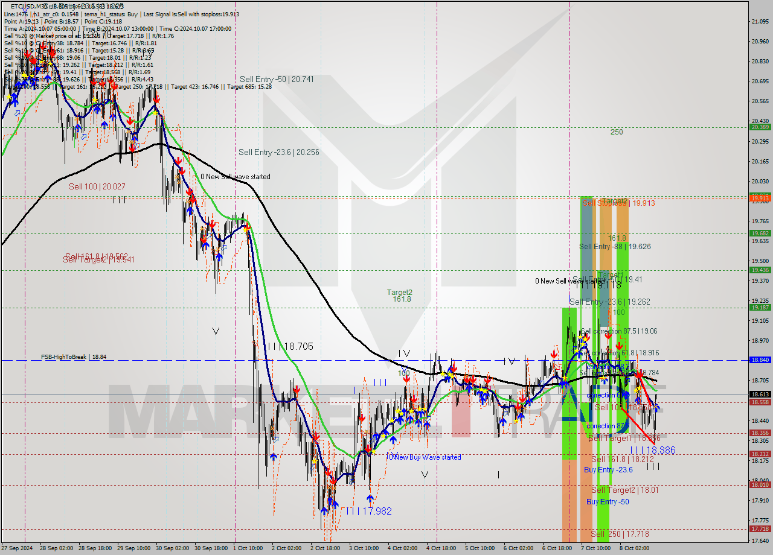The height and width of the screenshot is (555, 773).
Task: Click the '1 Oct 10:00' time axis label
Action: click(x=249, y=549)
